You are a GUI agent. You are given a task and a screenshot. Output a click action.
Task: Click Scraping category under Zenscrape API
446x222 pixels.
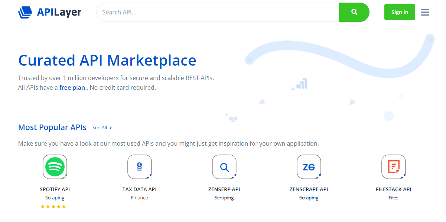309,198
